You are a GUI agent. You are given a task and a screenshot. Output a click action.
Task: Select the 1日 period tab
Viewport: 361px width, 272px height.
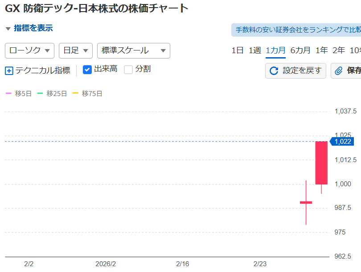[238, 50]
